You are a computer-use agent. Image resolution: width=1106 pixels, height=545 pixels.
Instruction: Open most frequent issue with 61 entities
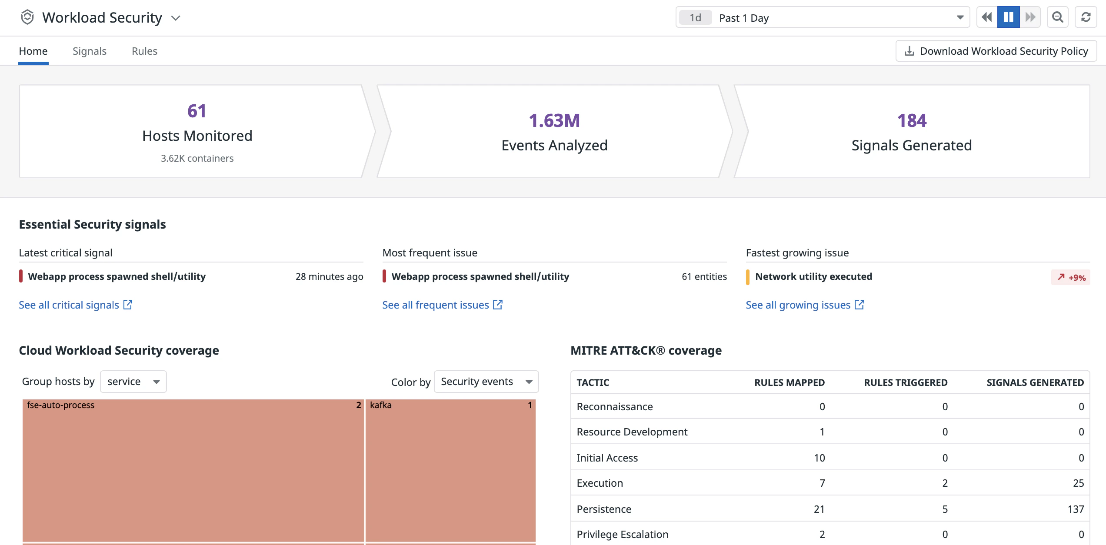(x=554, y=276)
